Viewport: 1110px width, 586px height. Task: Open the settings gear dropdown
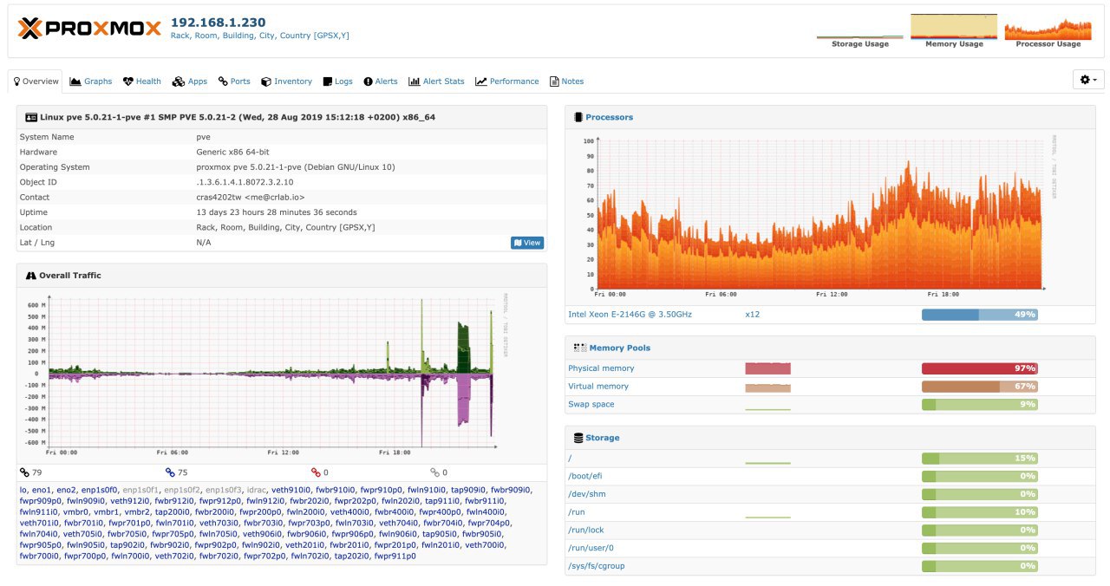1087,80
